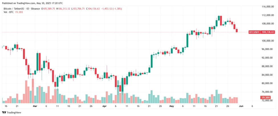Click the 116,000.00 price axis label
This screenshot has height=116, width=278.
[268, 7]
